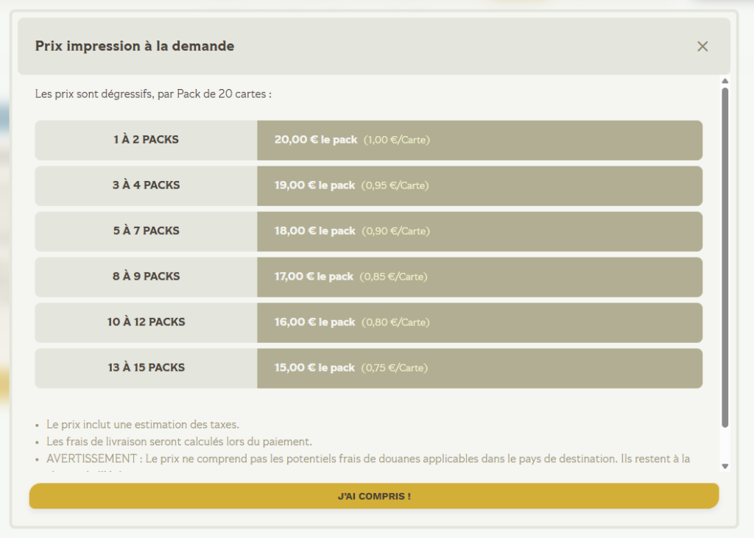This screenshot has height=538, width=754.
Task: Click the vertical scrollbar thumb
Action: [725, 258]
